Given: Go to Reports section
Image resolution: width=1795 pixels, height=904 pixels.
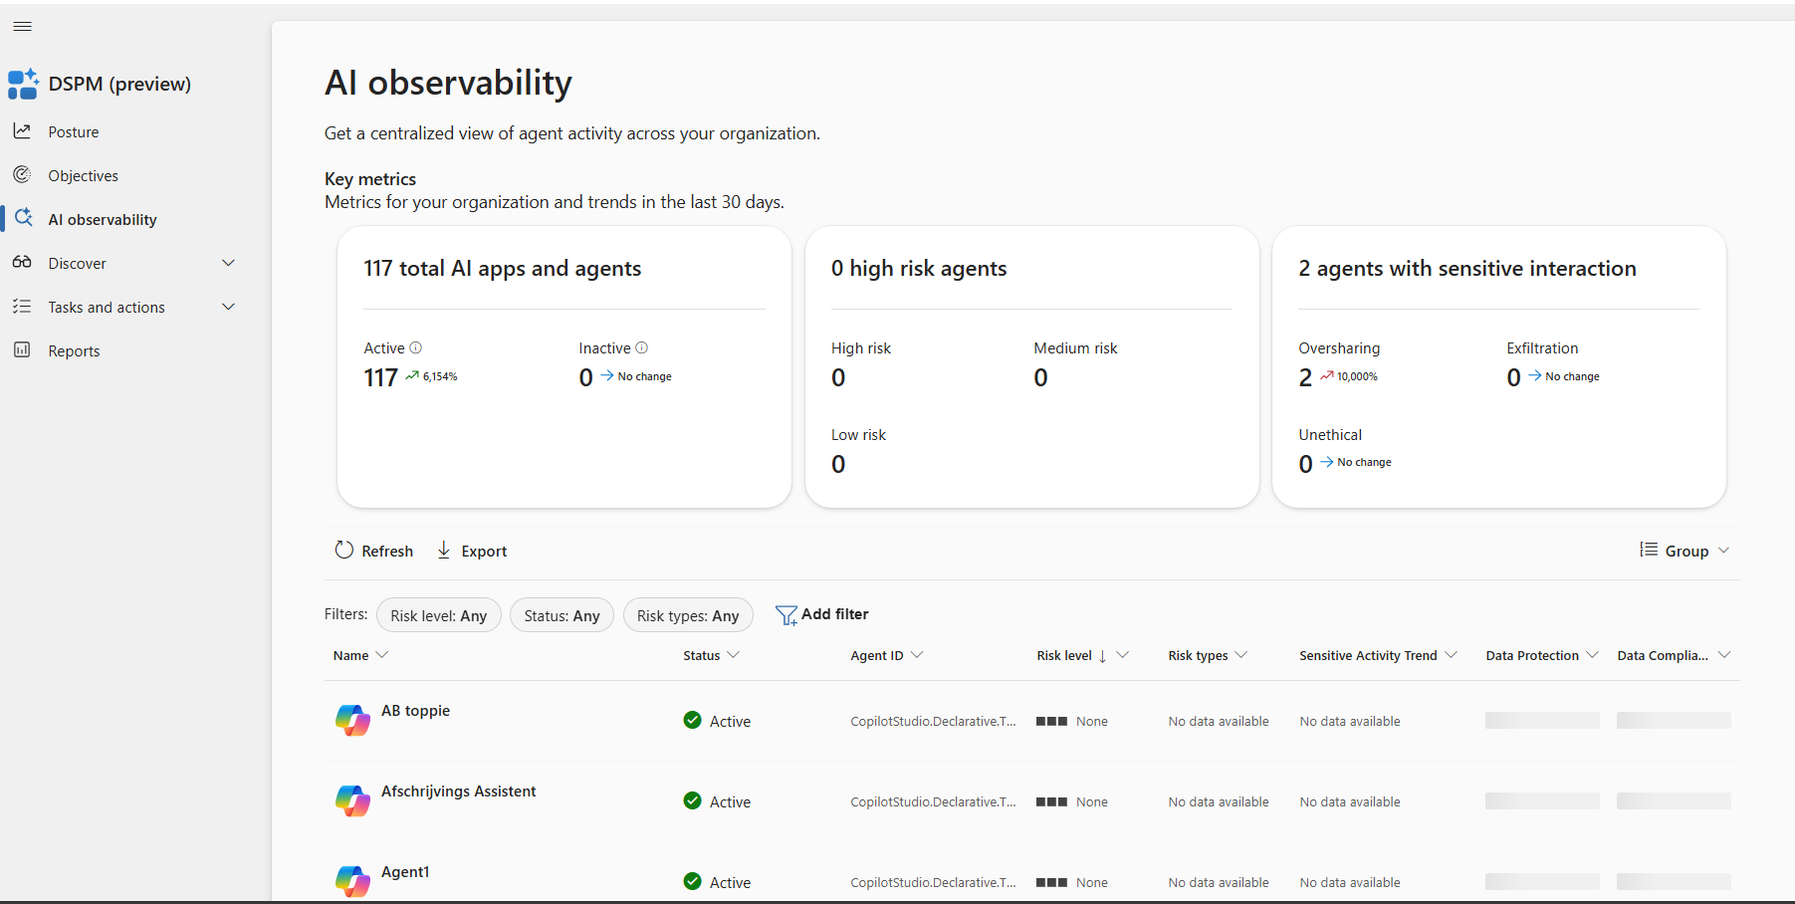Looking at the screenshot, I should tap(74, 350).
